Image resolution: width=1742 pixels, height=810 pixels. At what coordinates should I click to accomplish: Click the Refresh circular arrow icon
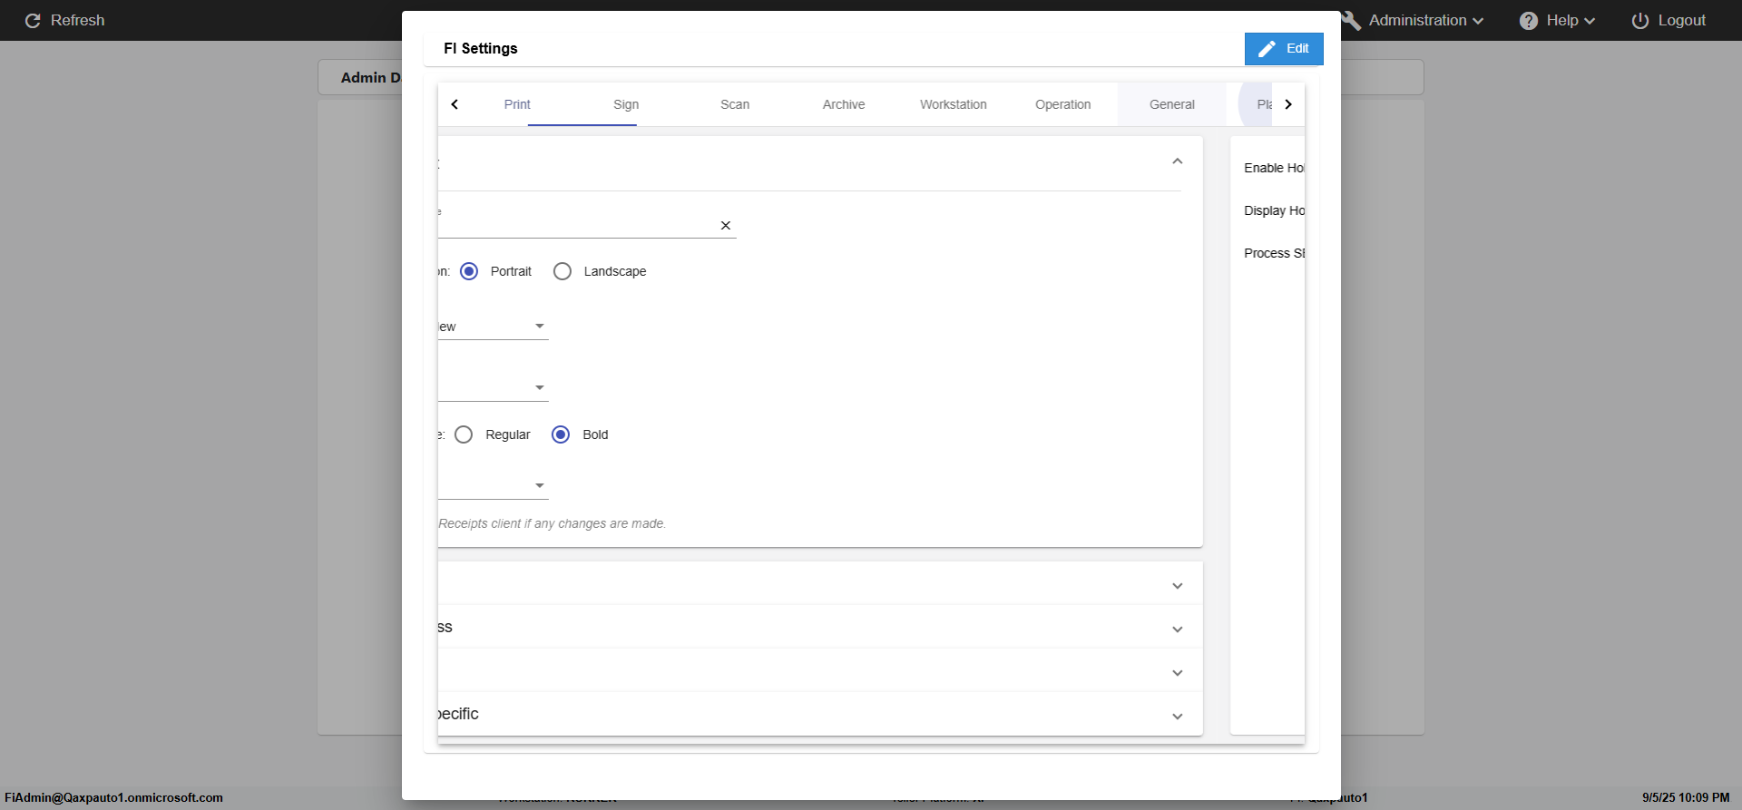33,21
